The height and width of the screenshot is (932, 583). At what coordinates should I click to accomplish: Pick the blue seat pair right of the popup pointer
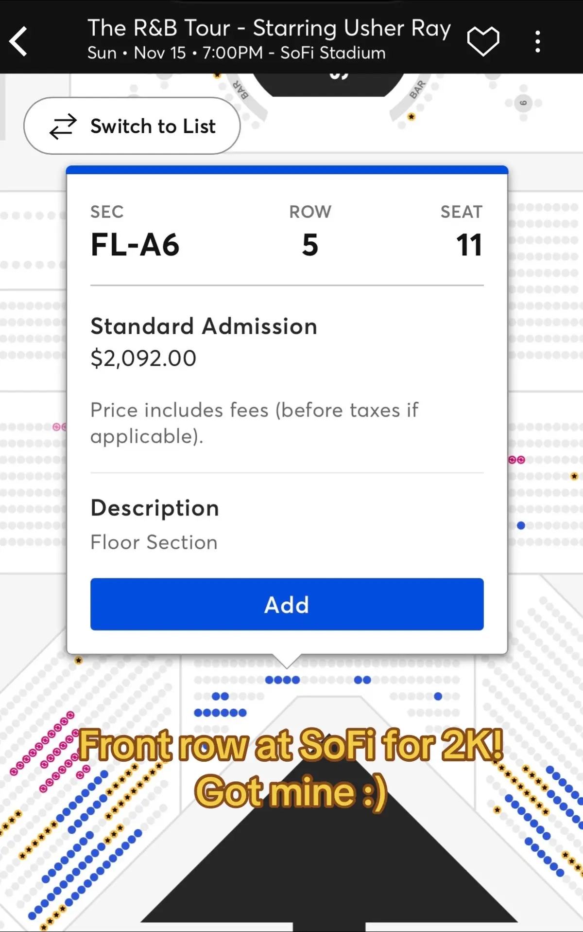(x=362, y=680)
